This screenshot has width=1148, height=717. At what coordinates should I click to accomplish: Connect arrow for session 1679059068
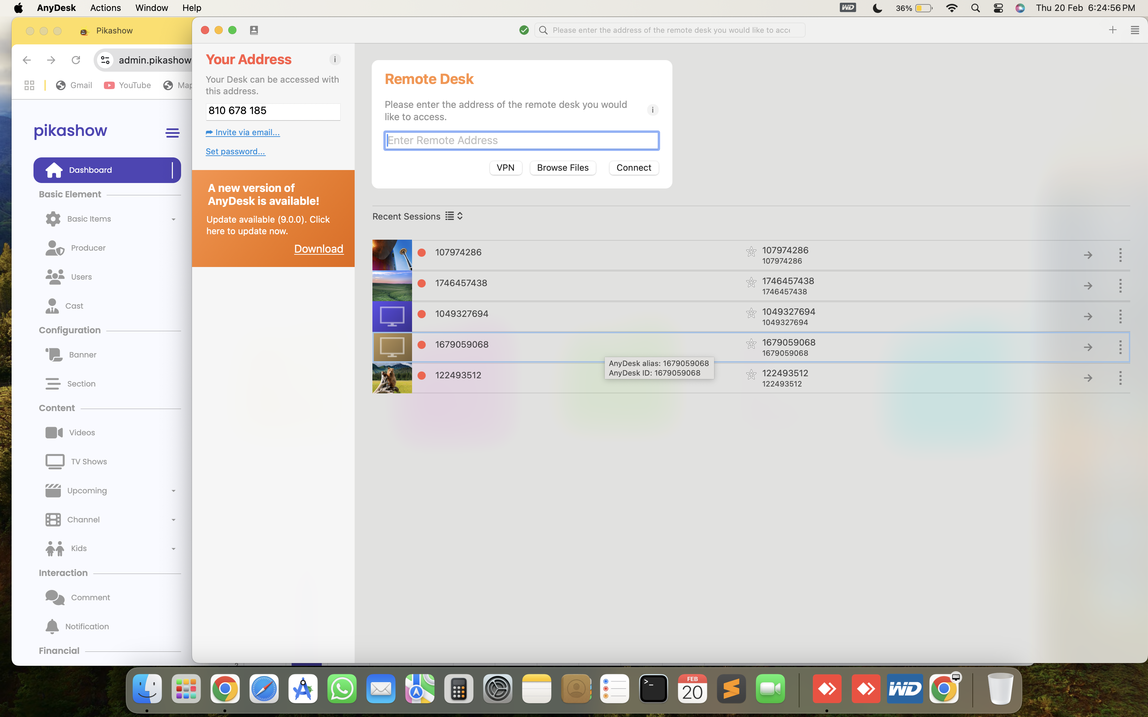[1088, 347]
